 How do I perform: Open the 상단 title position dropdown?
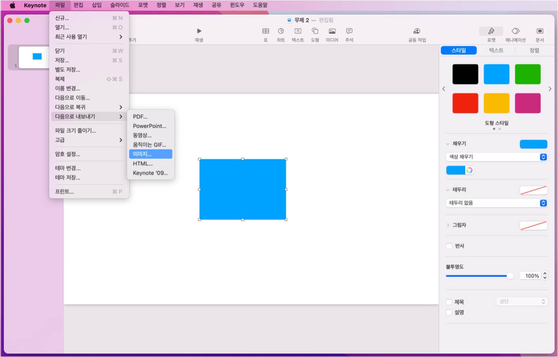[x=522, y=301]
